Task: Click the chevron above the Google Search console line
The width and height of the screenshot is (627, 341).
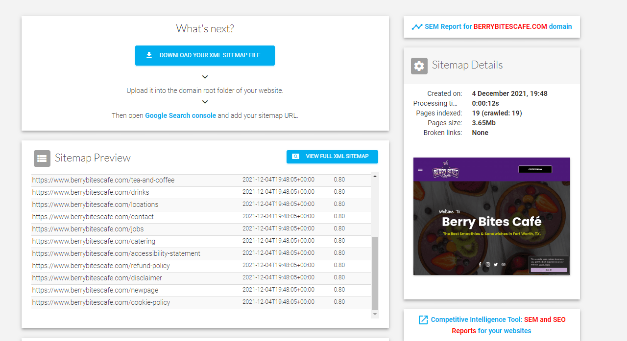Action: pos(205,102)
